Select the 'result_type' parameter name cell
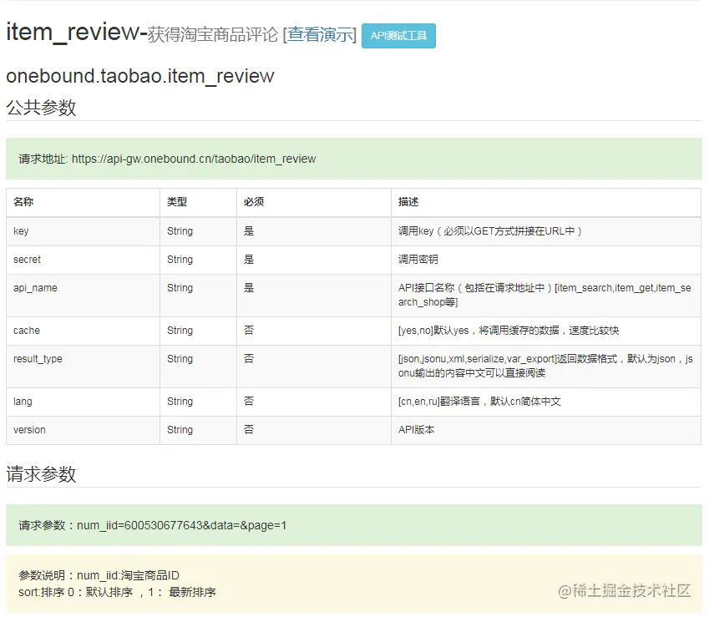The image size is (709, 617). [x=83, y=367]
